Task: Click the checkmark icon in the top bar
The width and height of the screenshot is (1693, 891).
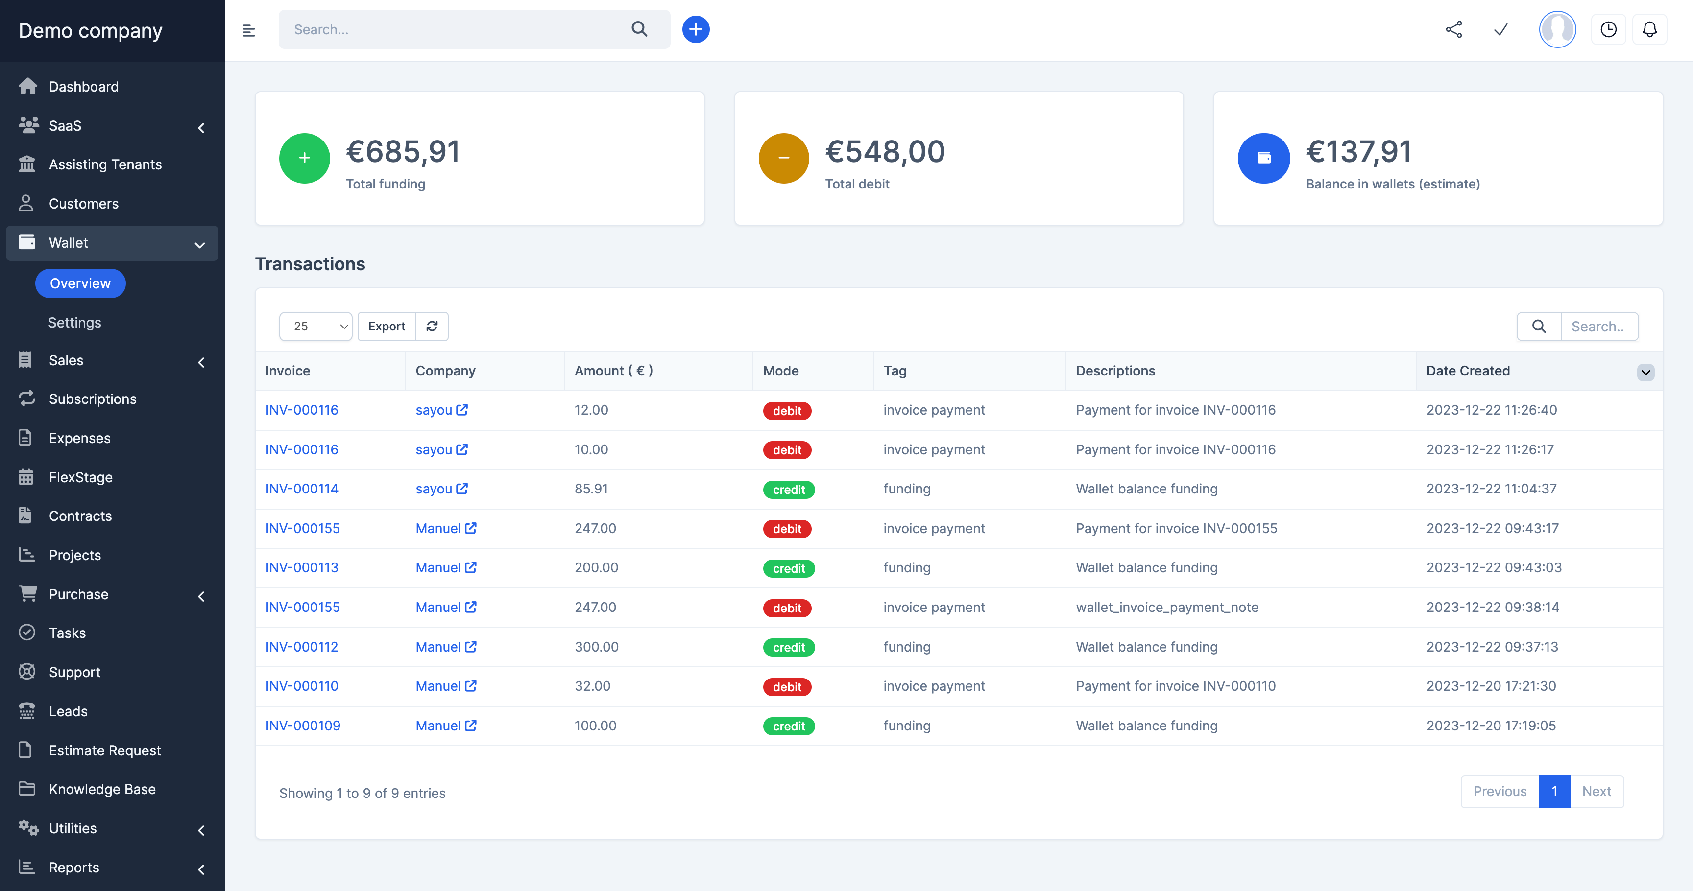Action: pyautogui.click(x=1500, y=29)
